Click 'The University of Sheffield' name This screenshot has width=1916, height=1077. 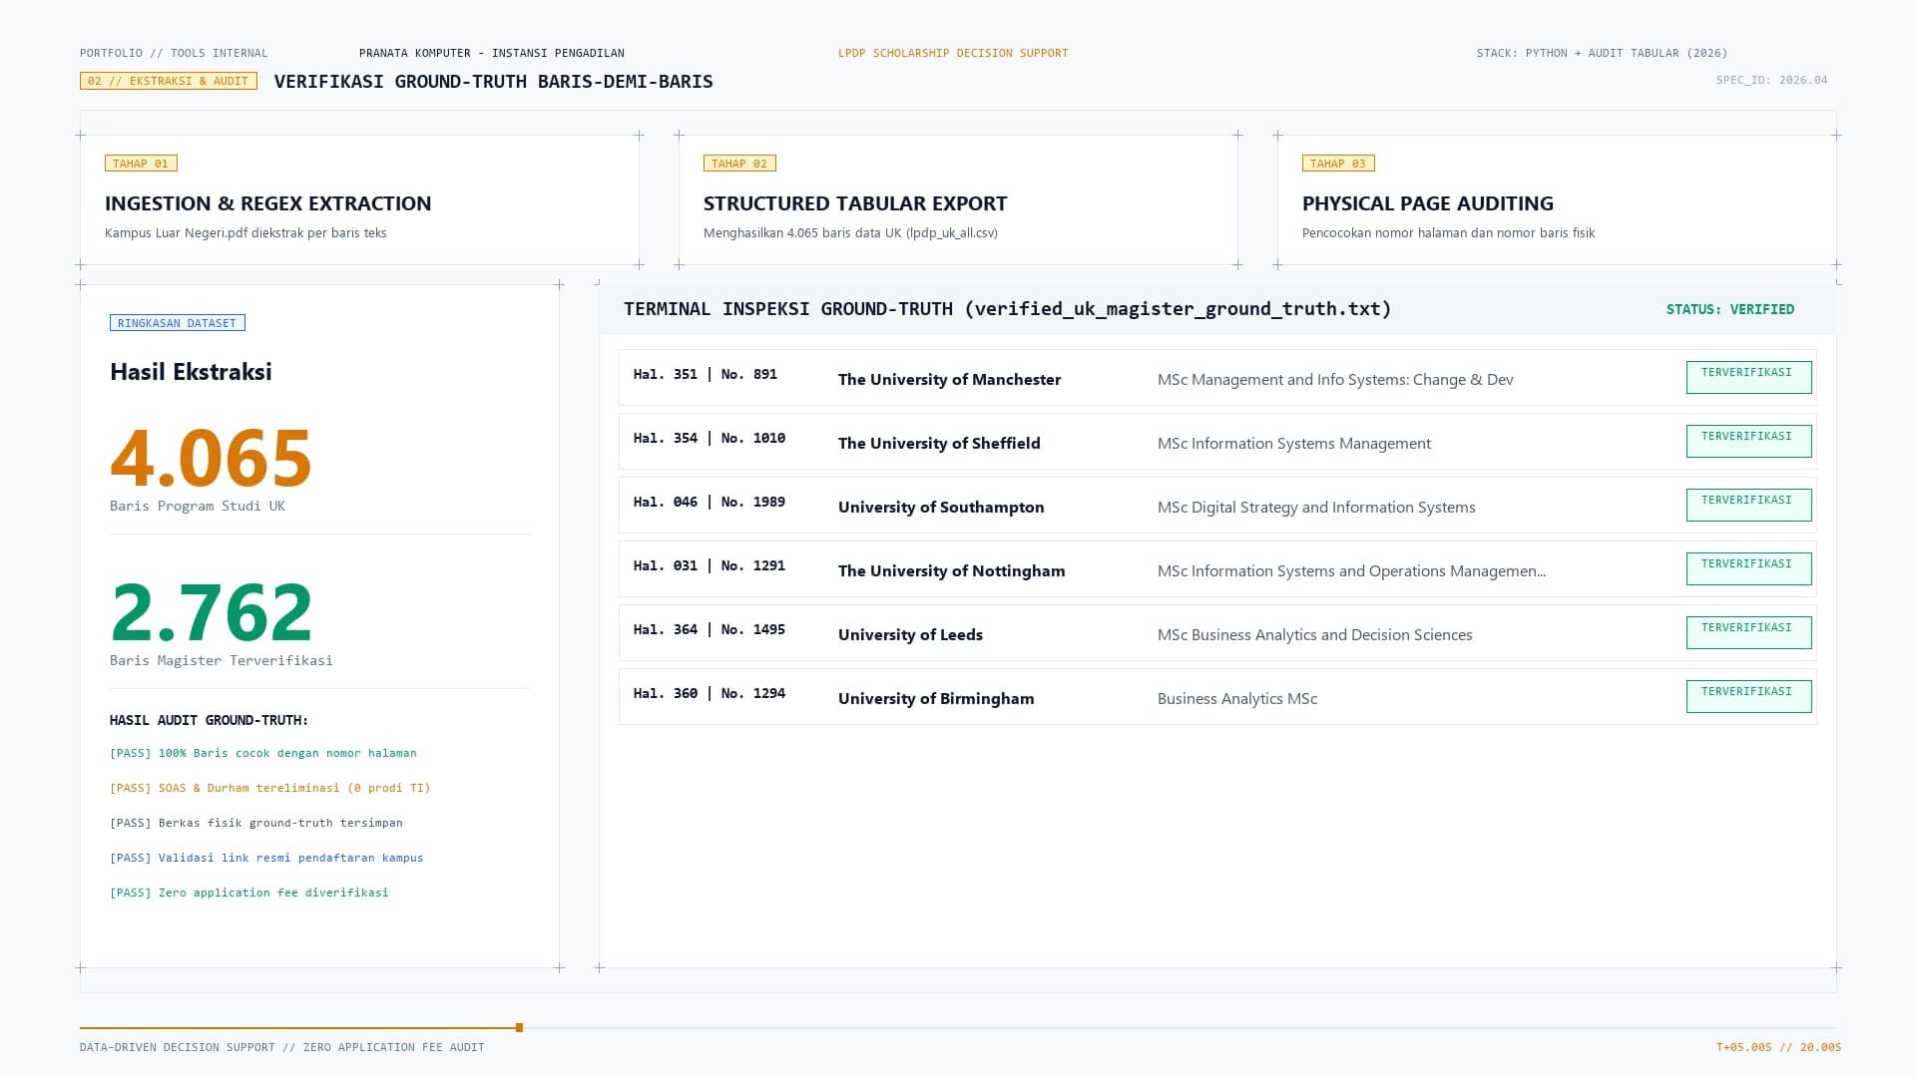click(939, 443)
